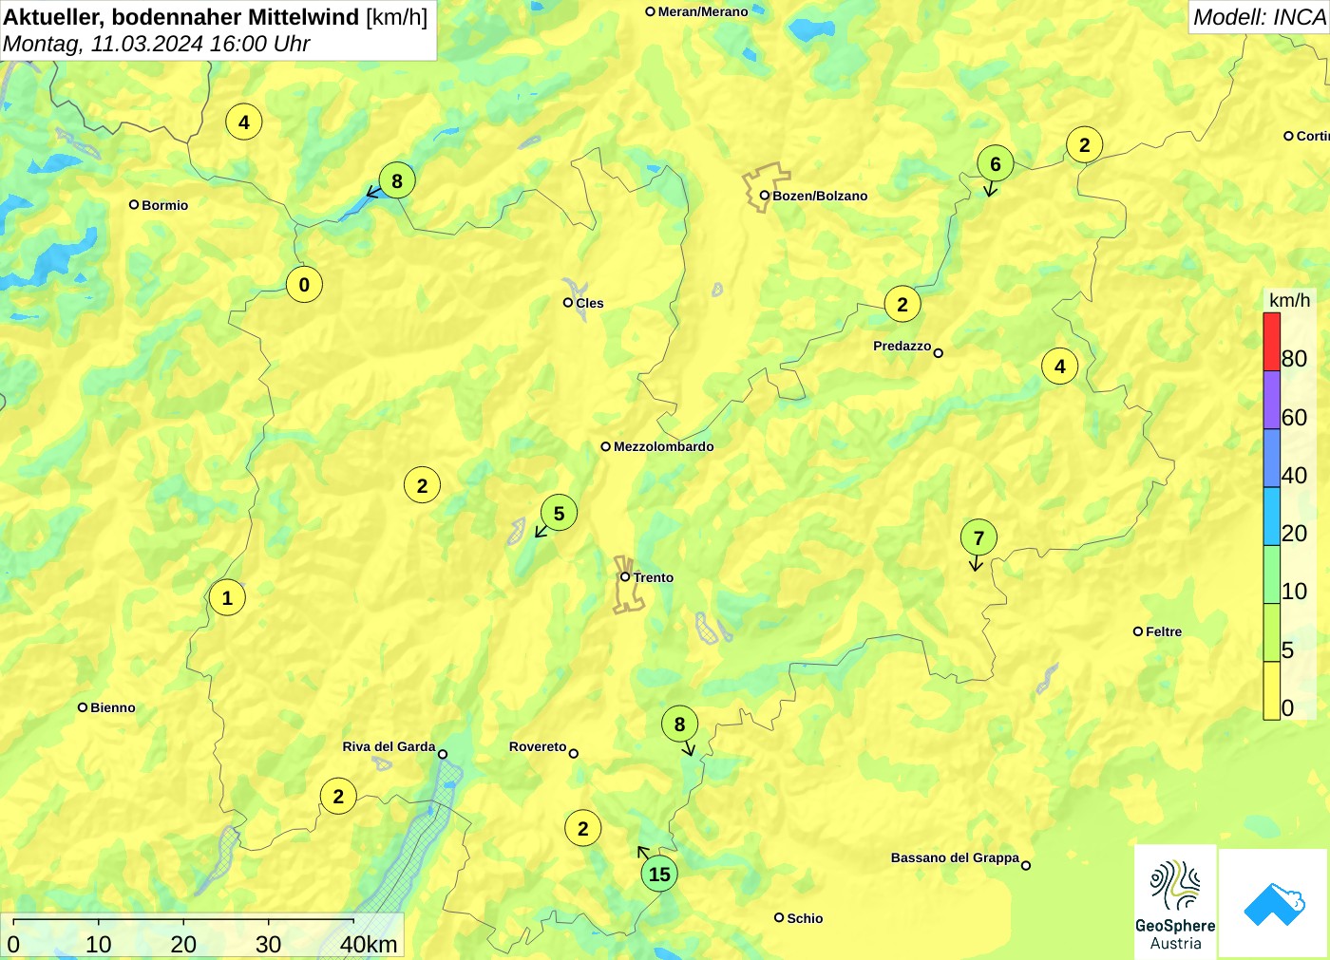This screenshot has width=1330, height=960.
Task: Click the red 80 km/h legend color
Action: tap(1272, 342)
